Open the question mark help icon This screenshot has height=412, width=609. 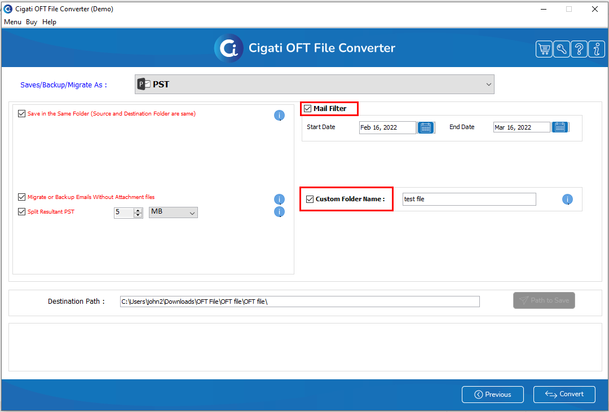tap(579, 49)
